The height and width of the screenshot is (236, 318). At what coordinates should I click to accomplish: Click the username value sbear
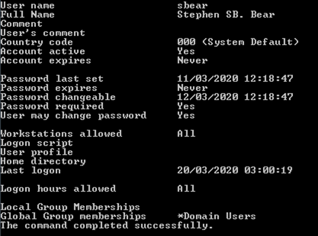pyautogui.click(x=192, y=6)
